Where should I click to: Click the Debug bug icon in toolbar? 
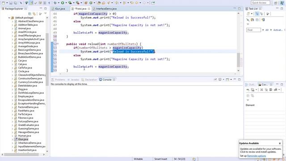click(55, 3)
